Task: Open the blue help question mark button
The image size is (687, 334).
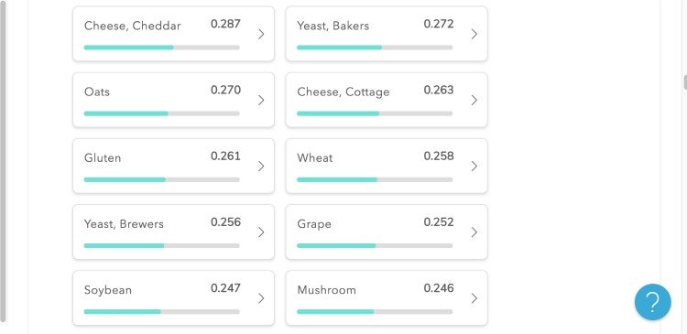Action: tap(652, 302)
